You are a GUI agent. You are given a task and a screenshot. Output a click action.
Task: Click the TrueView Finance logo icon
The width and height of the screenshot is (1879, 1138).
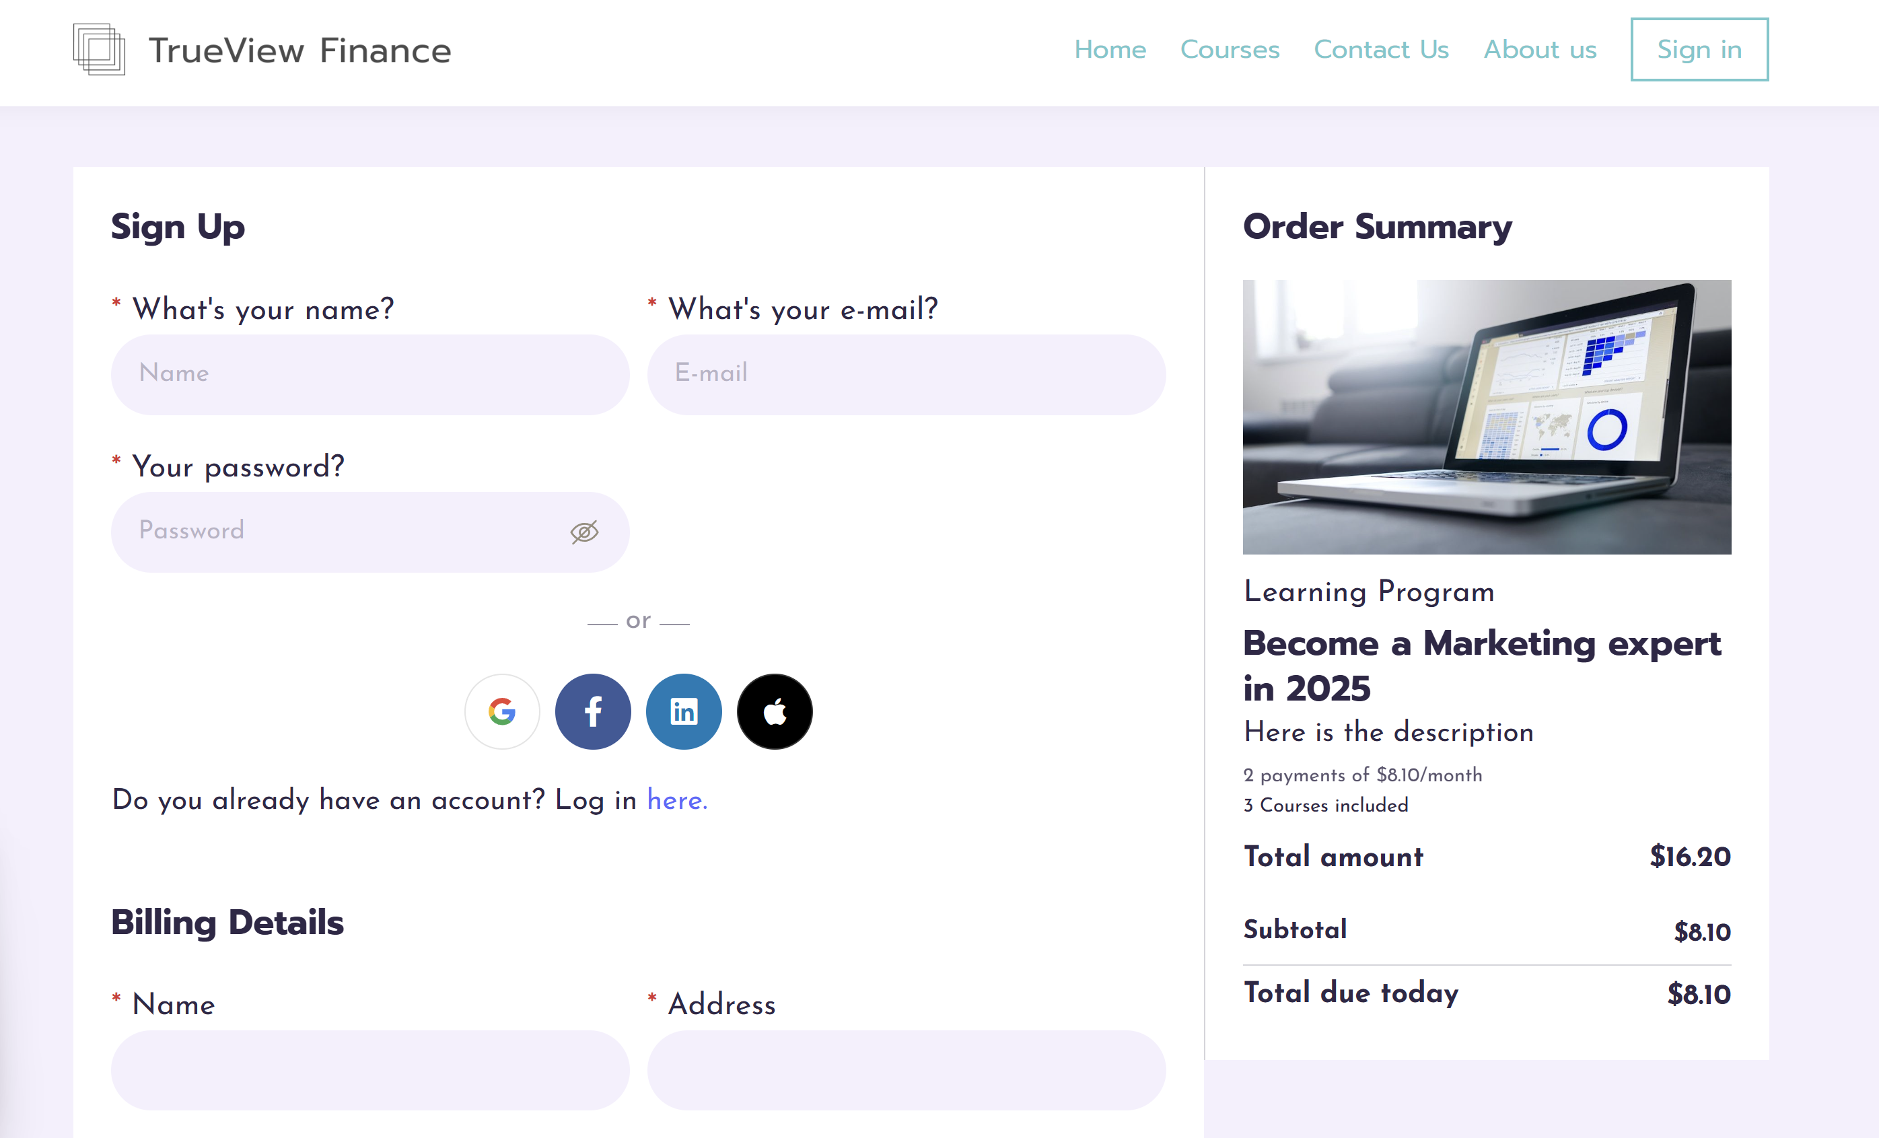pos(99,50)
